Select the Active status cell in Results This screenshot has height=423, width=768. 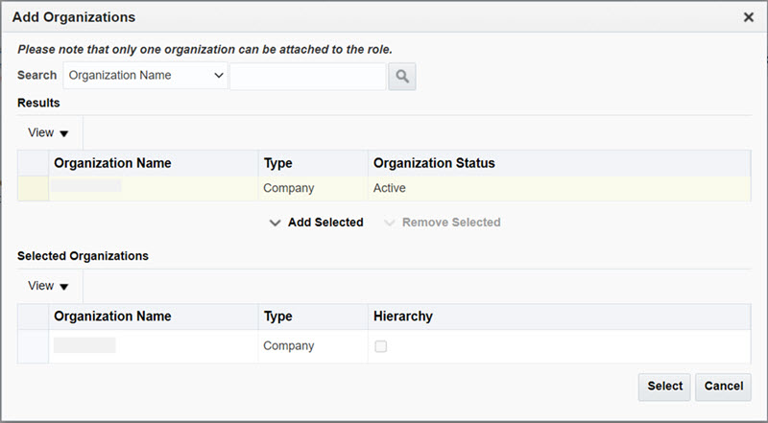pyautogui.click(x=390, y=188)
